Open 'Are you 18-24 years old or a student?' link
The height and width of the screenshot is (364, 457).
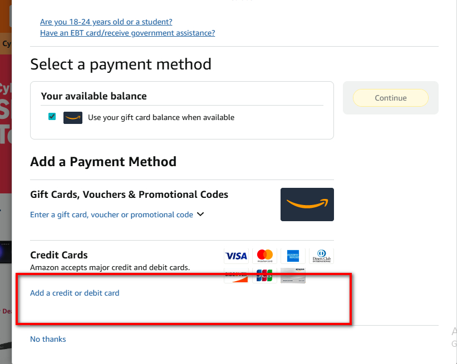point(106,22)
